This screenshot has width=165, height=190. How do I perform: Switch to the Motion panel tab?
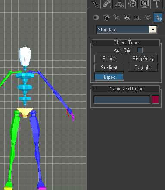(132, 4)
